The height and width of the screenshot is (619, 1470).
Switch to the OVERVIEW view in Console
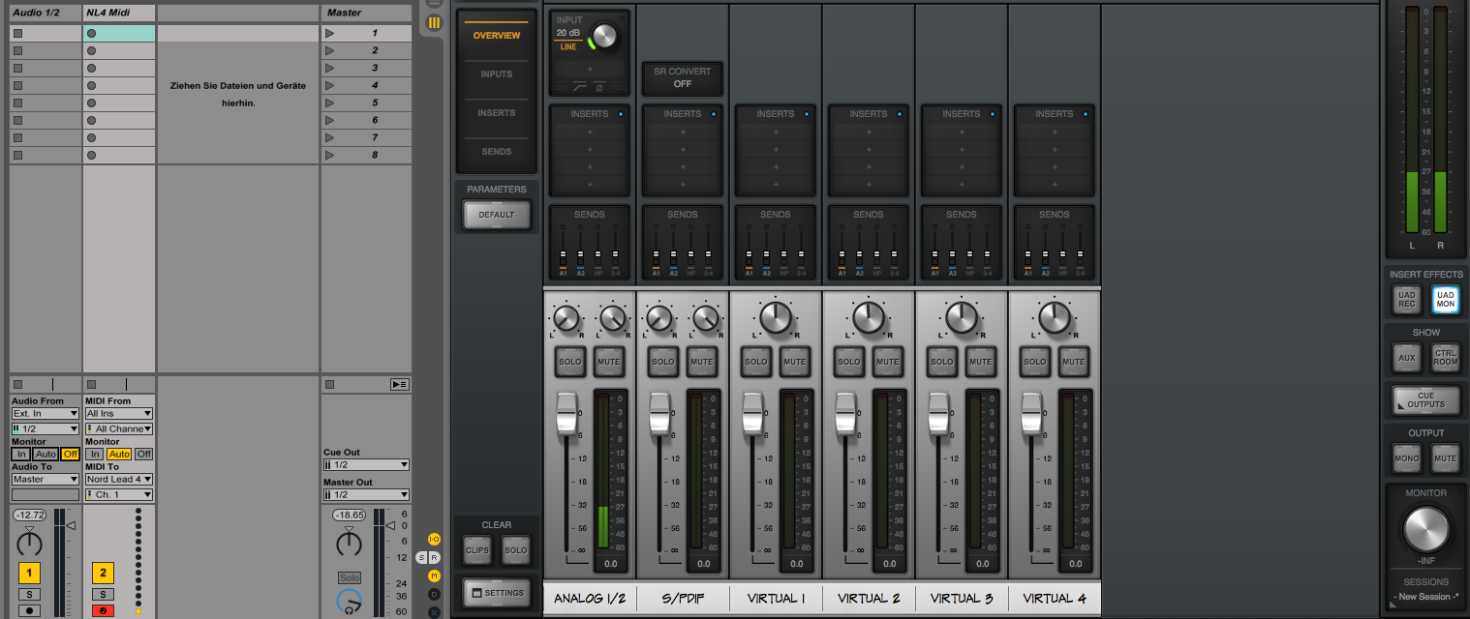496,36
